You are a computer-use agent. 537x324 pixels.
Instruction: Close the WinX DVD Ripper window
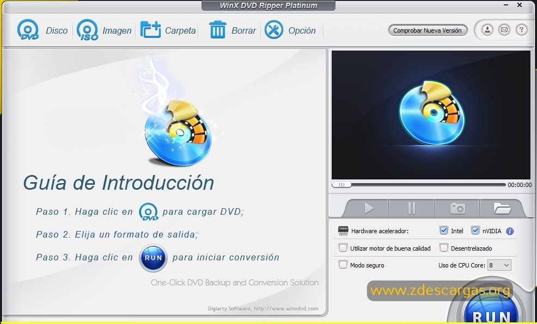(x=520, y=5)
